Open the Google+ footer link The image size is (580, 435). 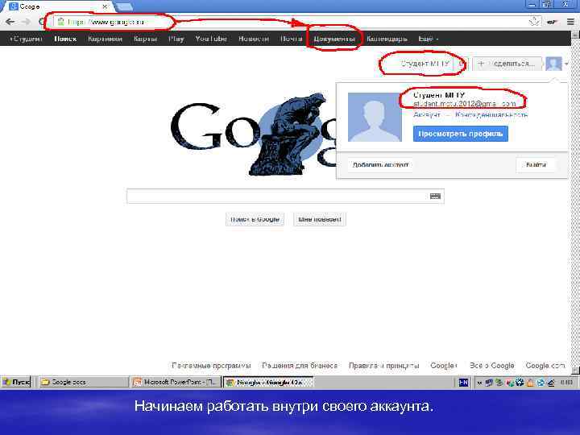point(444,366)
